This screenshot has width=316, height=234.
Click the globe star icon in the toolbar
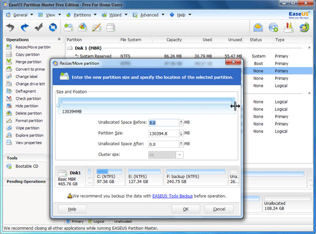pos(304,28)
